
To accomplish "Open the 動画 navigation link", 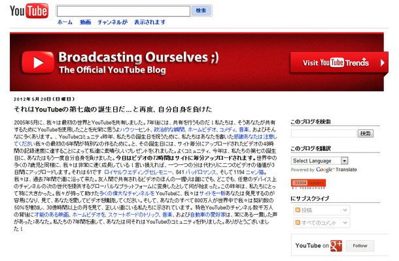I will click(85, 22).
